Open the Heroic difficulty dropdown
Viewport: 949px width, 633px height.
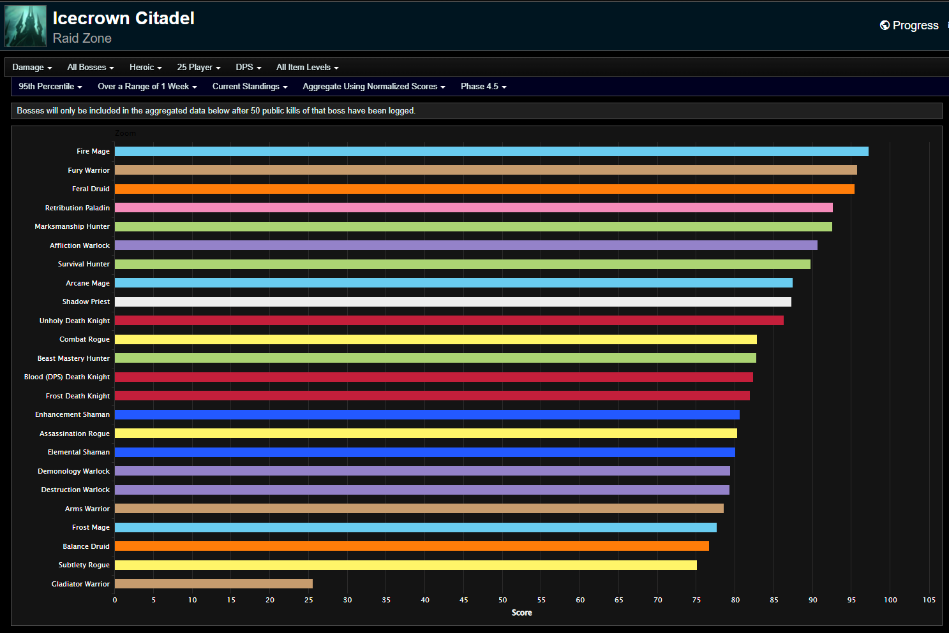click(x=145, y=67)
